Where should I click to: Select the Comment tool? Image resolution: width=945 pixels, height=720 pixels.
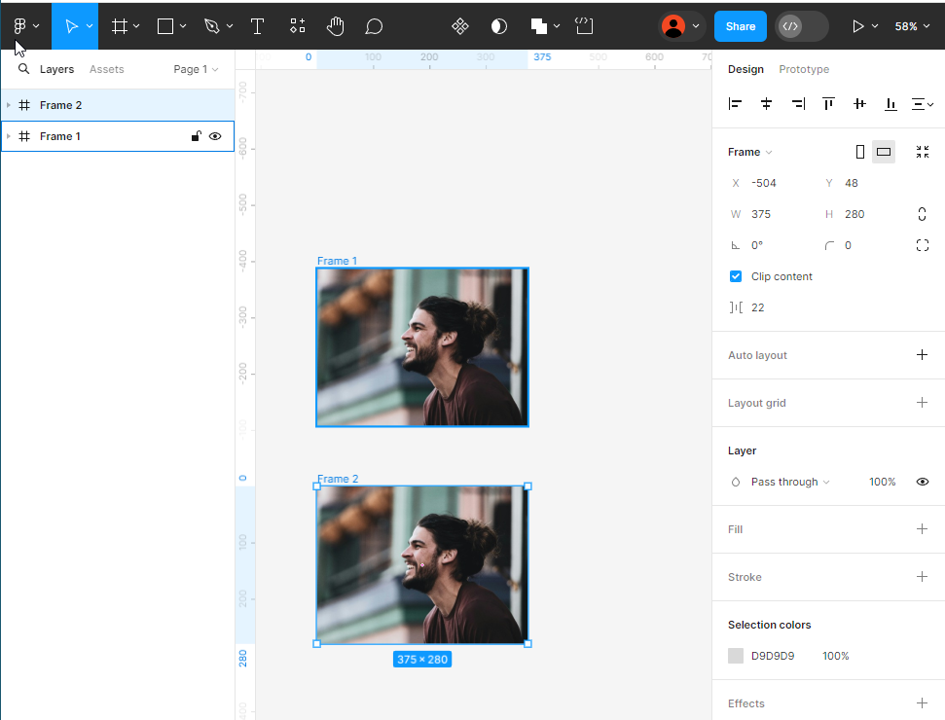coord(374,26)
